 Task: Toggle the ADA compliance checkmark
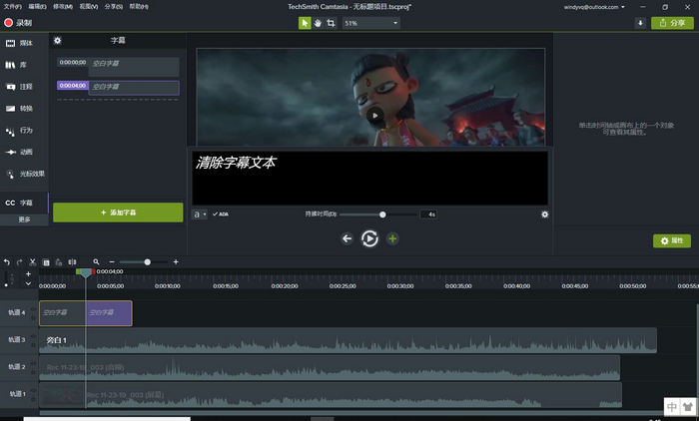coord(221,214)
